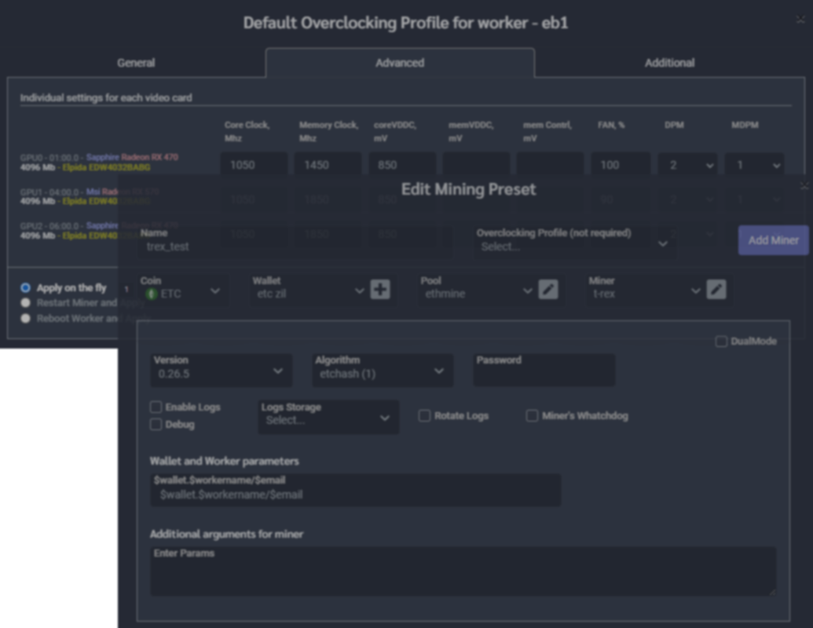Open the Version 0.26.5 dropdown
Image resolution: width=813 pixels, height=628 pixels.
coord(221,371)
